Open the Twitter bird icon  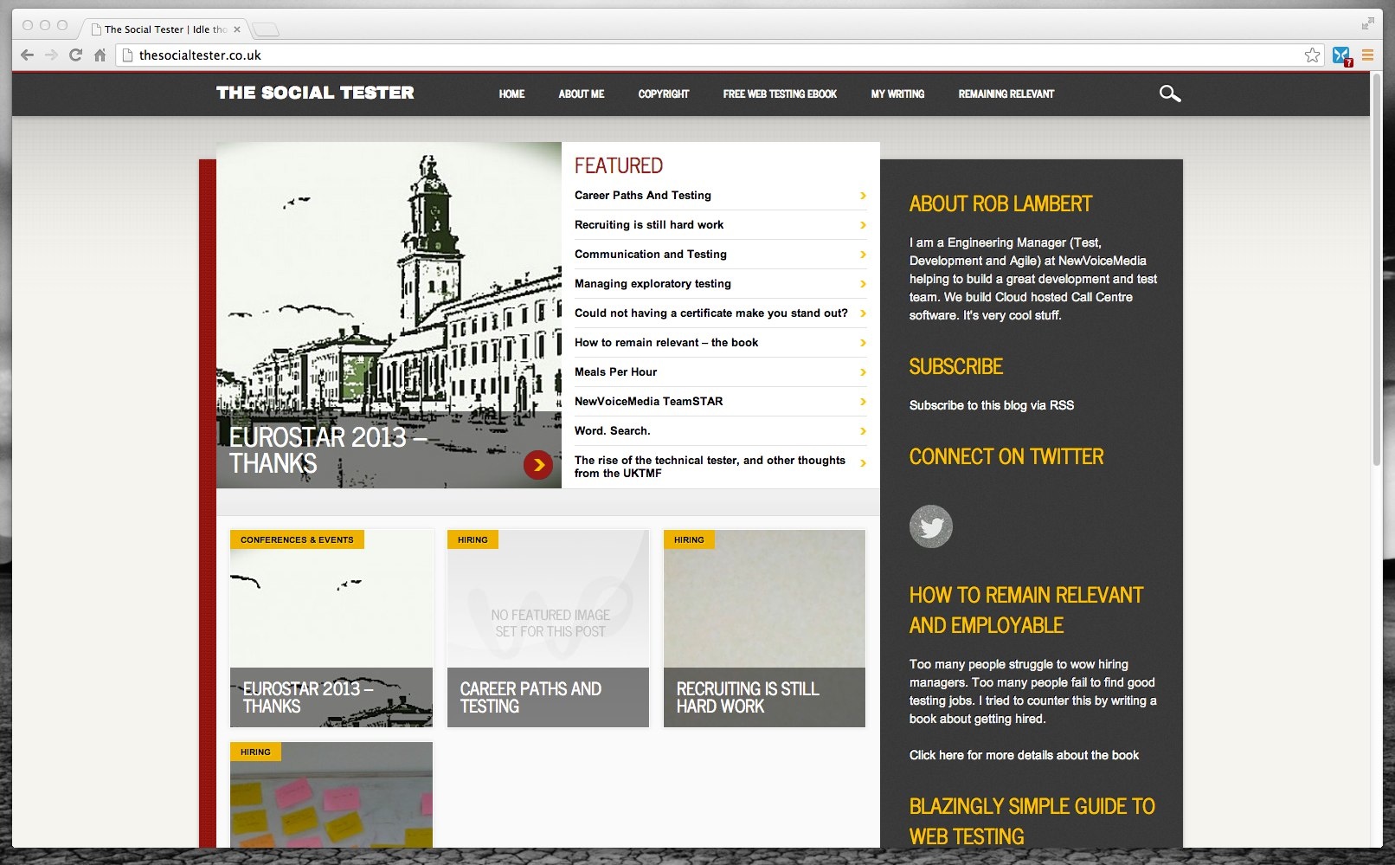(931, 526)
